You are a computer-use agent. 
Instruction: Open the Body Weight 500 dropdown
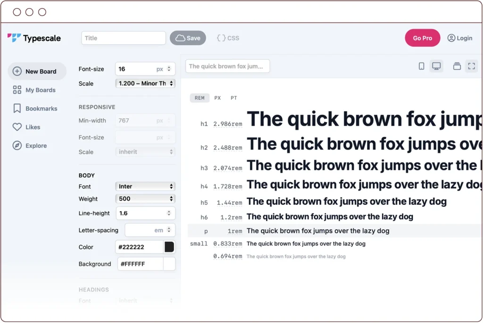pos(145,199)
